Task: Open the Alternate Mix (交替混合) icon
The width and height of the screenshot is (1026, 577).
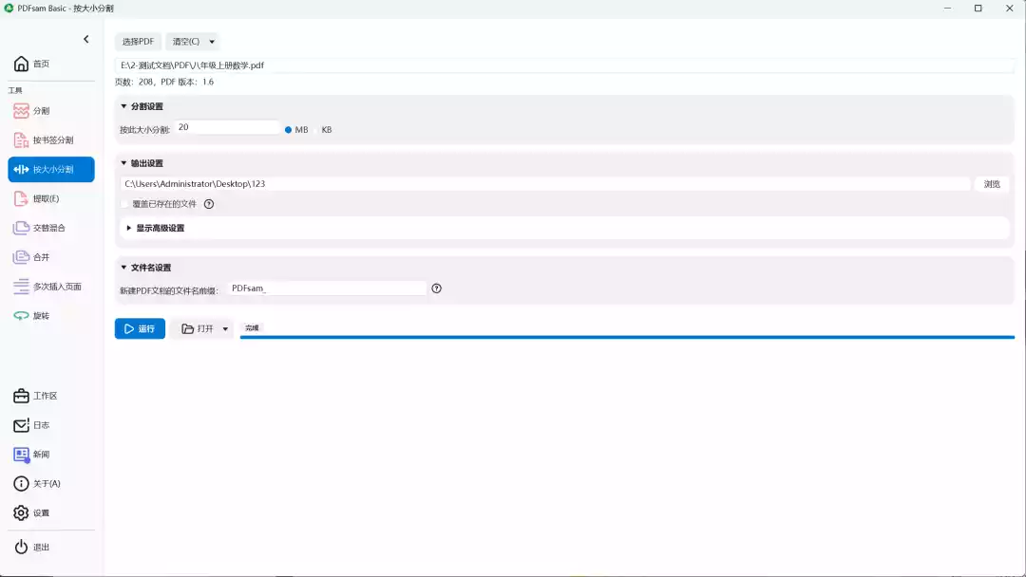Action: click(x=21, y=228)
